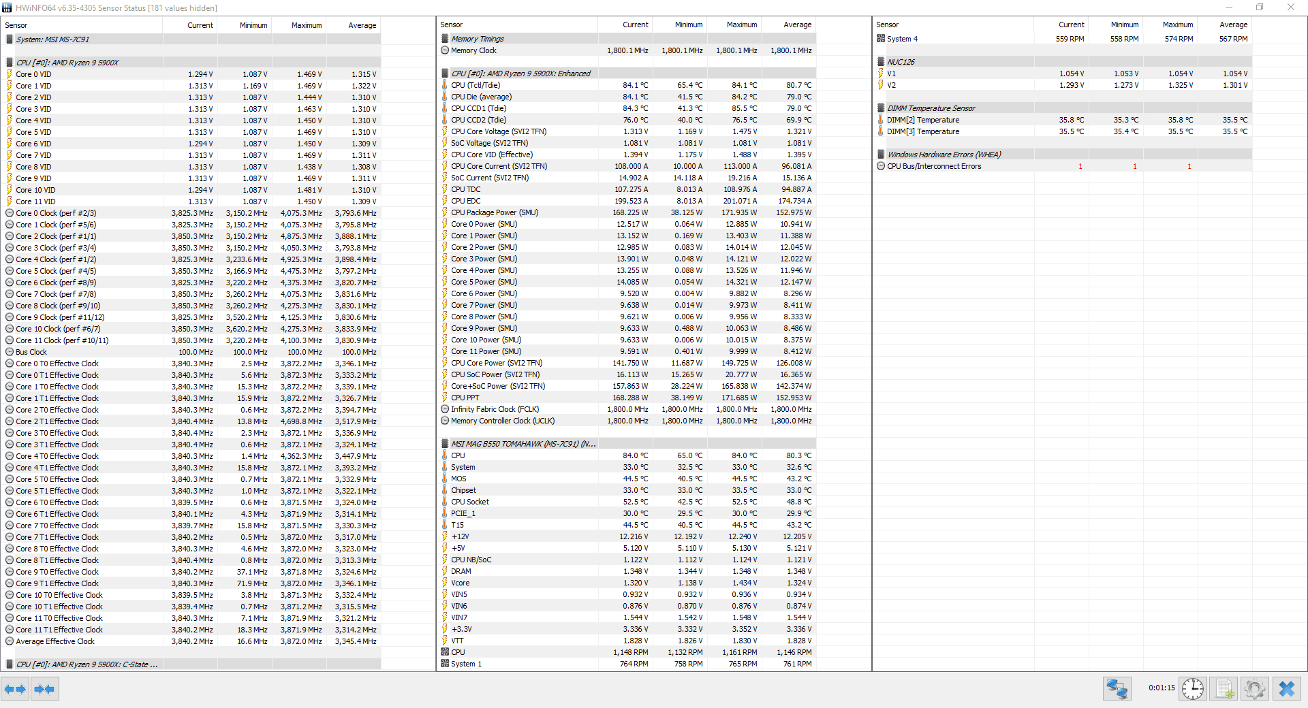The image size is (1308, 708).
Task: Click the left panel Current column header
Action: pos(190,25)
